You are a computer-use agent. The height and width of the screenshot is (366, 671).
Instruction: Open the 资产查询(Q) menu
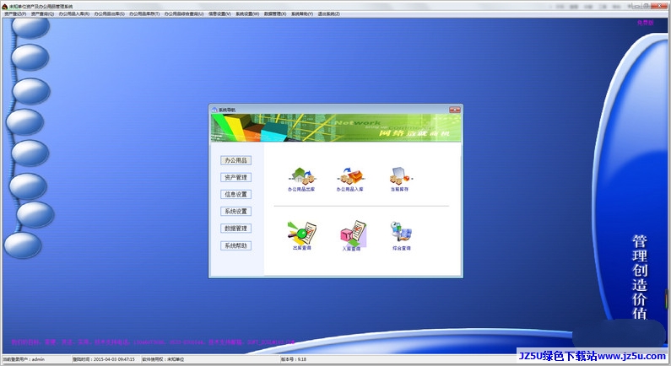tap(42, 14)
